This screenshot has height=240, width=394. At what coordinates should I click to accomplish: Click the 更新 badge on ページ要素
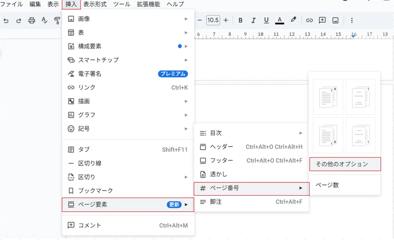click(174, 205)
